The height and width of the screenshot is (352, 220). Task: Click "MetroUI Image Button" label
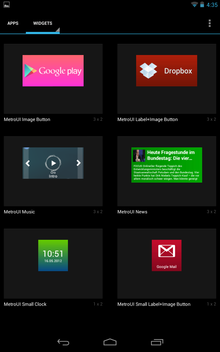[27, 119]
